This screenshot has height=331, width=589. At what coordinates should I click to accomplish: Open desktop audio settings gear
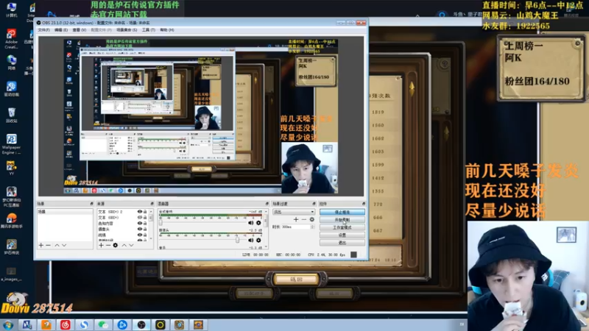pos(258,223)
